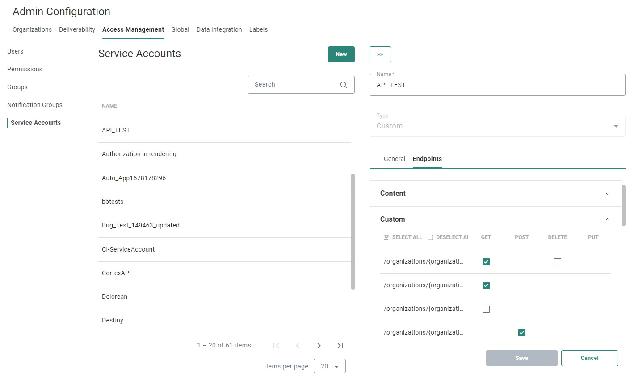Open the Data Integration tab
630x376 pixels.
point(219,29)
